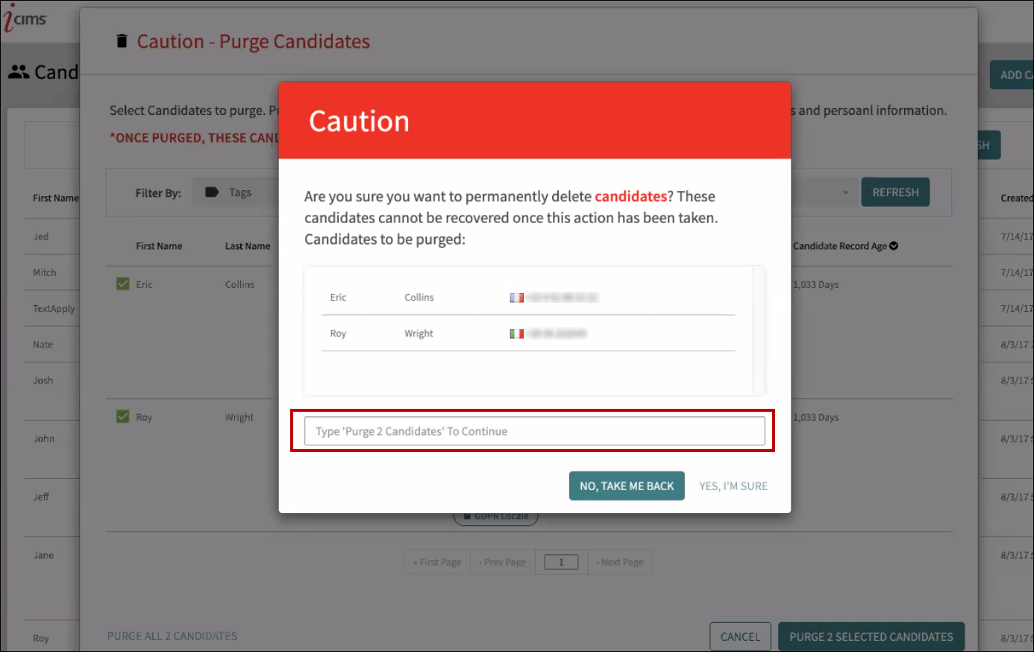Open the dropdown arrow beside the Refresh button

click(x=845, y=192)
